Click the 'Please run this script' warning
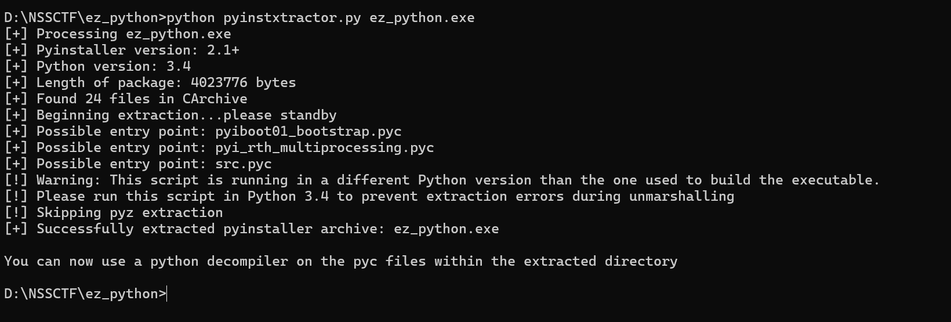The image size is (951, 322). [x=369, y=197]
